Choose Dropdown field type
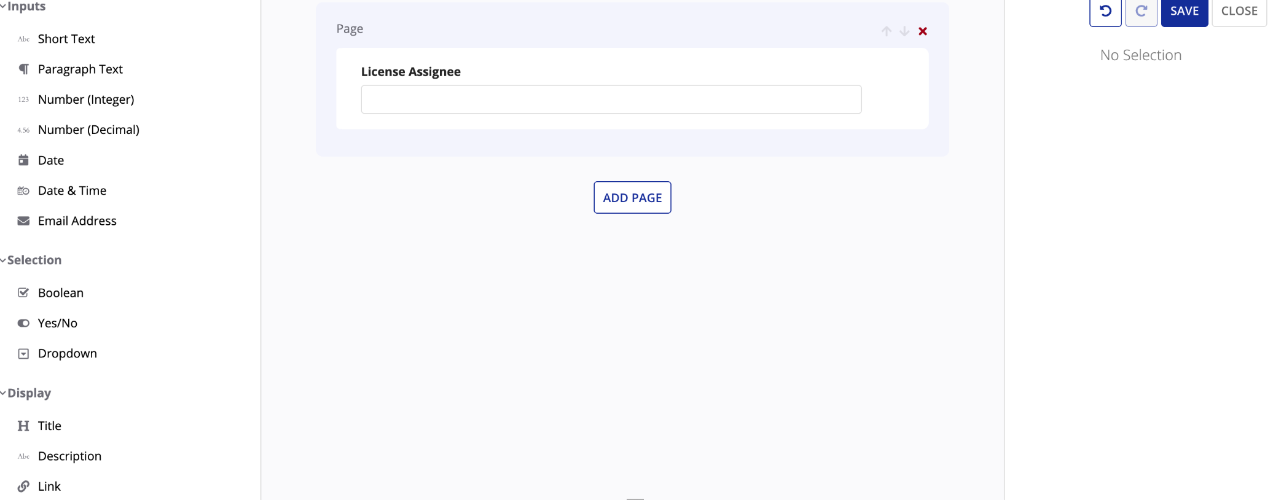This screenshot has height=500, width=1273. click(x=68, y=354)
